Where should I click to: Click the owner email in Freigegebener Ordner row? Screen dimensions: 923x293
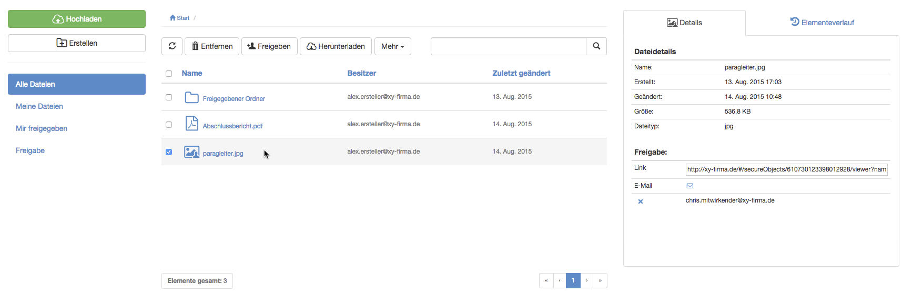[383, 97]
